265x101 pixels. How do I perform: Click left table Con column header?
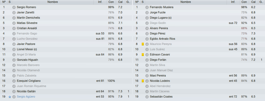coord(111,2)
